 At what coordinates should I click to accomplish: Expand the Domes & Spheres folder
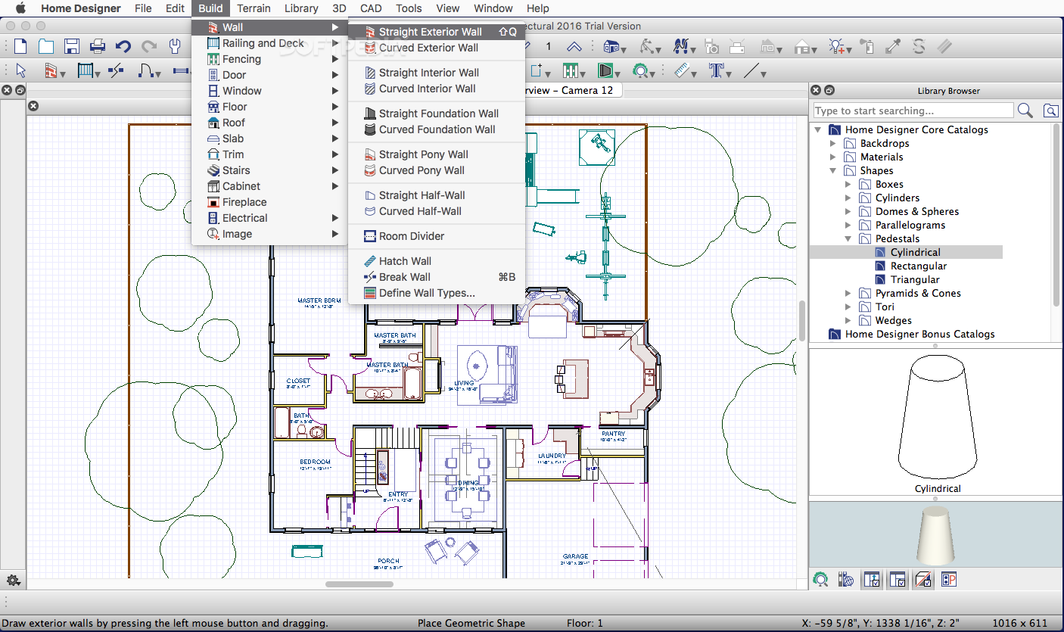point(848,211)
